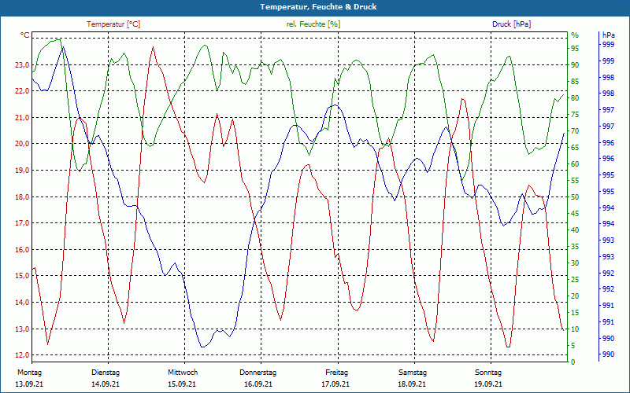Click the green '%' axis unit label

click(x=575, y=35)
